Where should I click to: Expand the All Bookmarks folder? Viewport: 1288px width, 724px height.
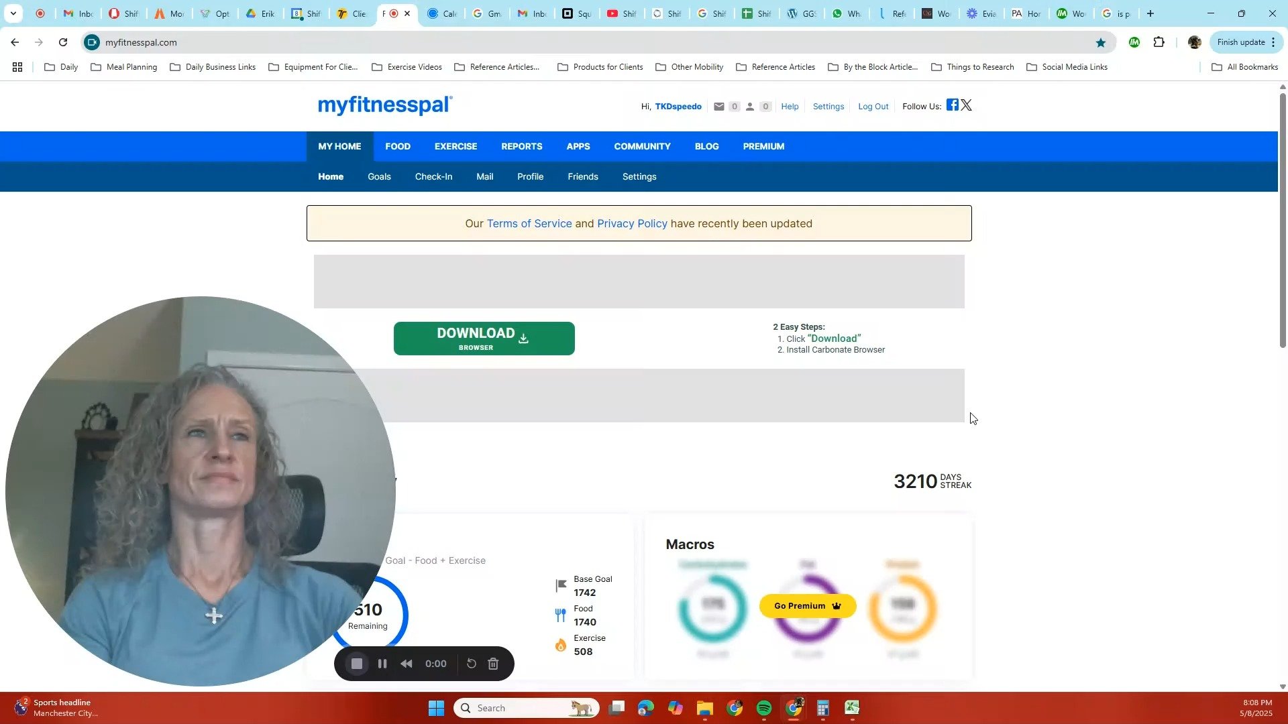[x=1244, y=67]
